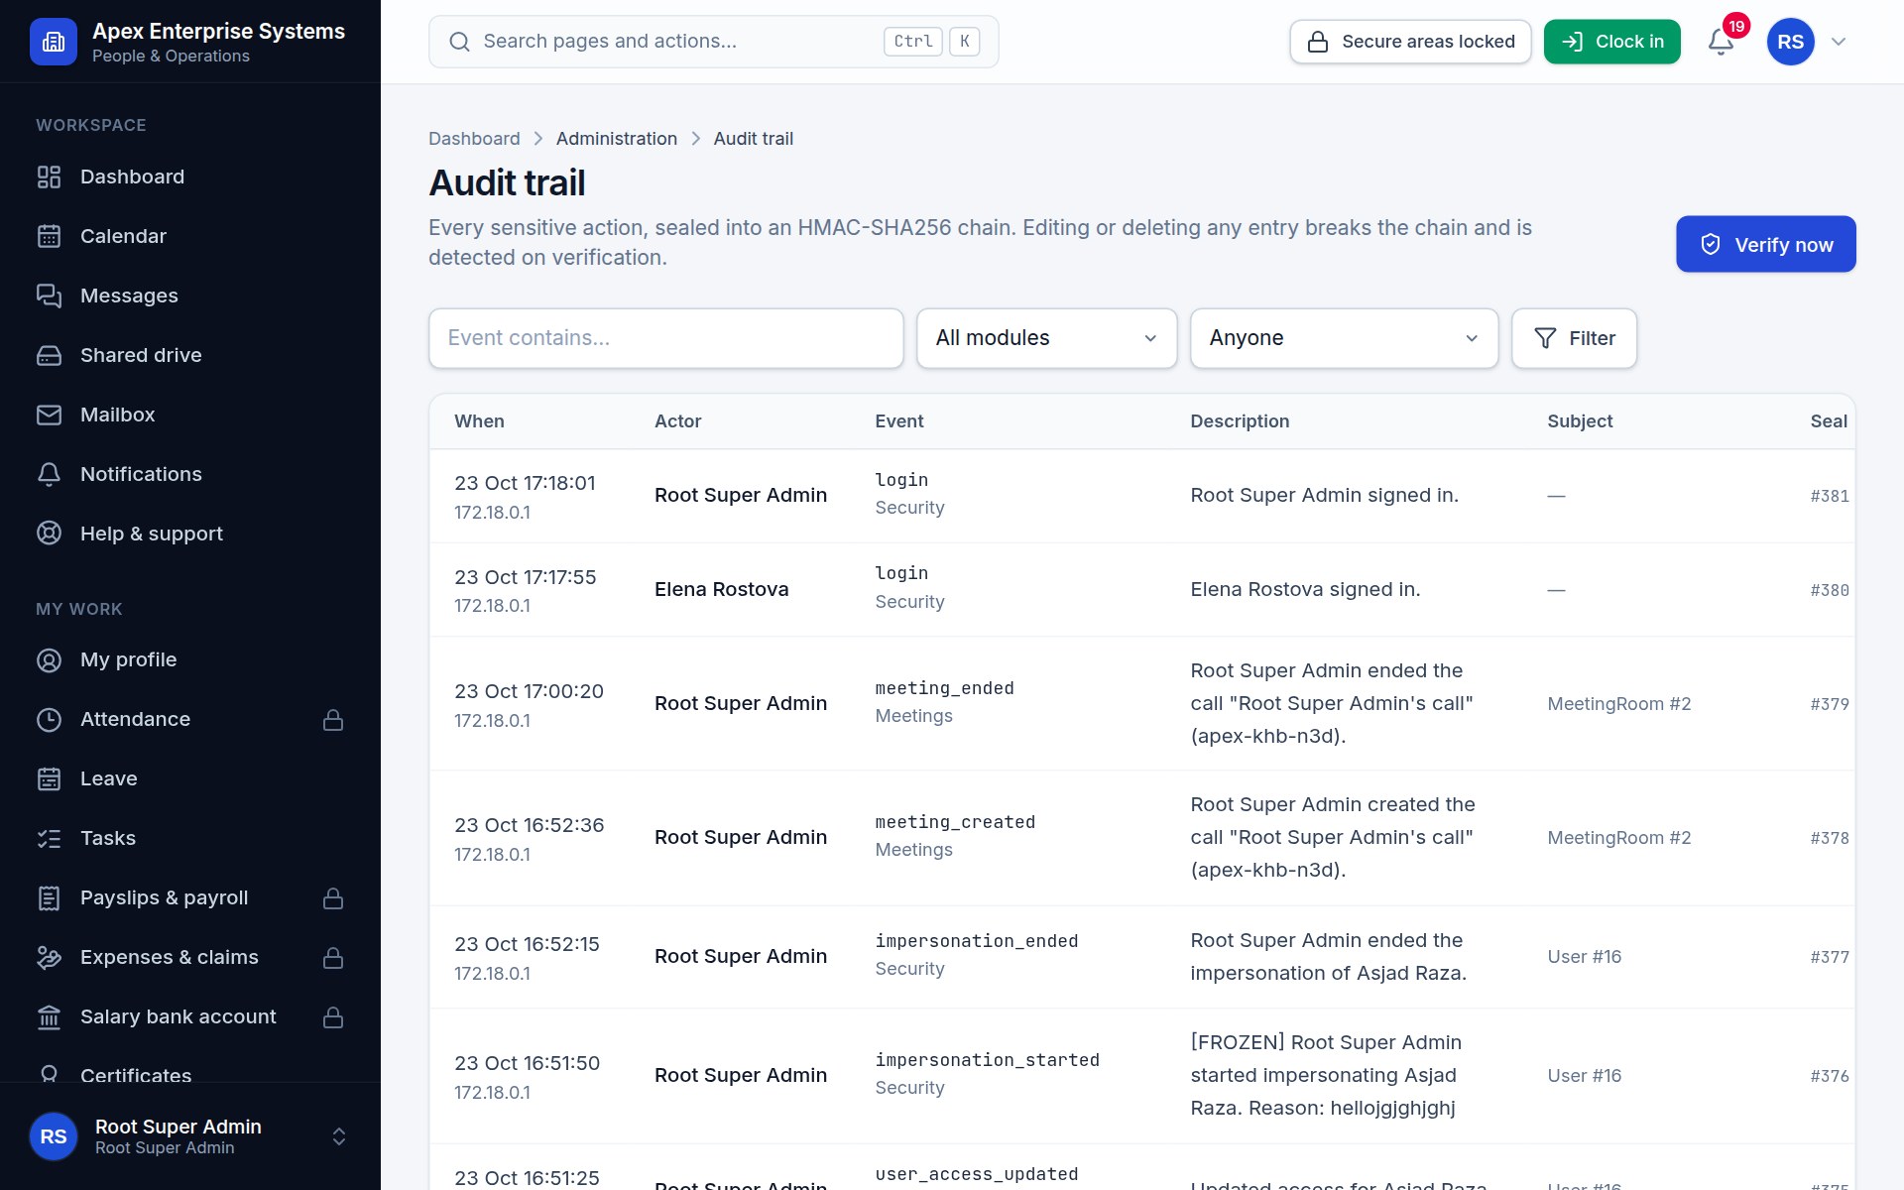Click the My profile user icon
This screenshot has width=1904, height=1190.
[49, 659]
